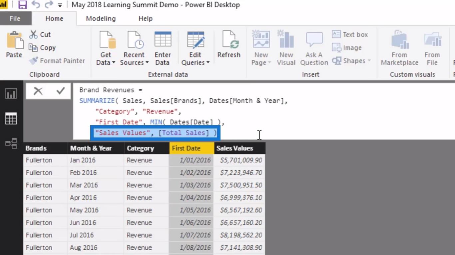
Task: Click the Save icon in title bar
Action: tap(22, 5)
